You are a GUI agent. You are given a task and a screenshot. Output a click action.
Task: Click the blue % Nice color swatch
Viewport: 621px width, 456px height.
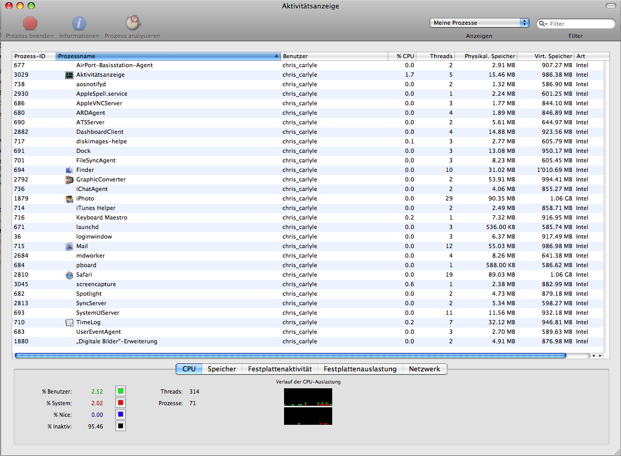point(121,414)
